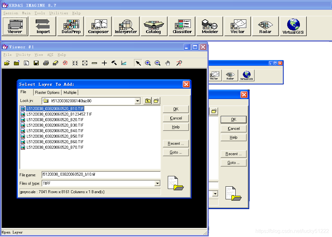Open the Viewer File menu
332x237 pixels.
7,55
